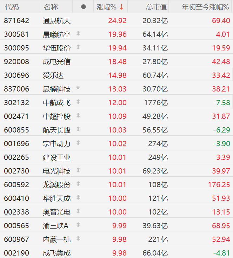This screenshot has height=258, width=233.
Task: Click margin icon beside 渝三峡A
Action: pos(78,225)
